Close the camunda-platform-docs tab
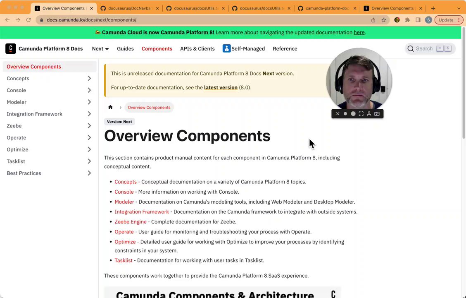The height and width of the screenshot is (298, 466). pos(355,8)
